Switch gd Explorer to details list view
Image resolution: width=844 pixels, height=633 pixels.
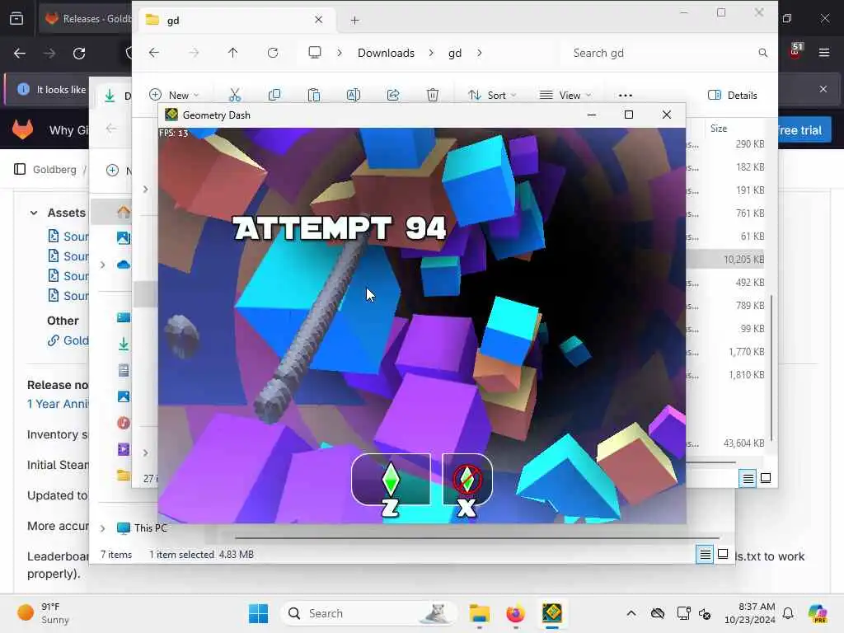click(x=748, y=478)
